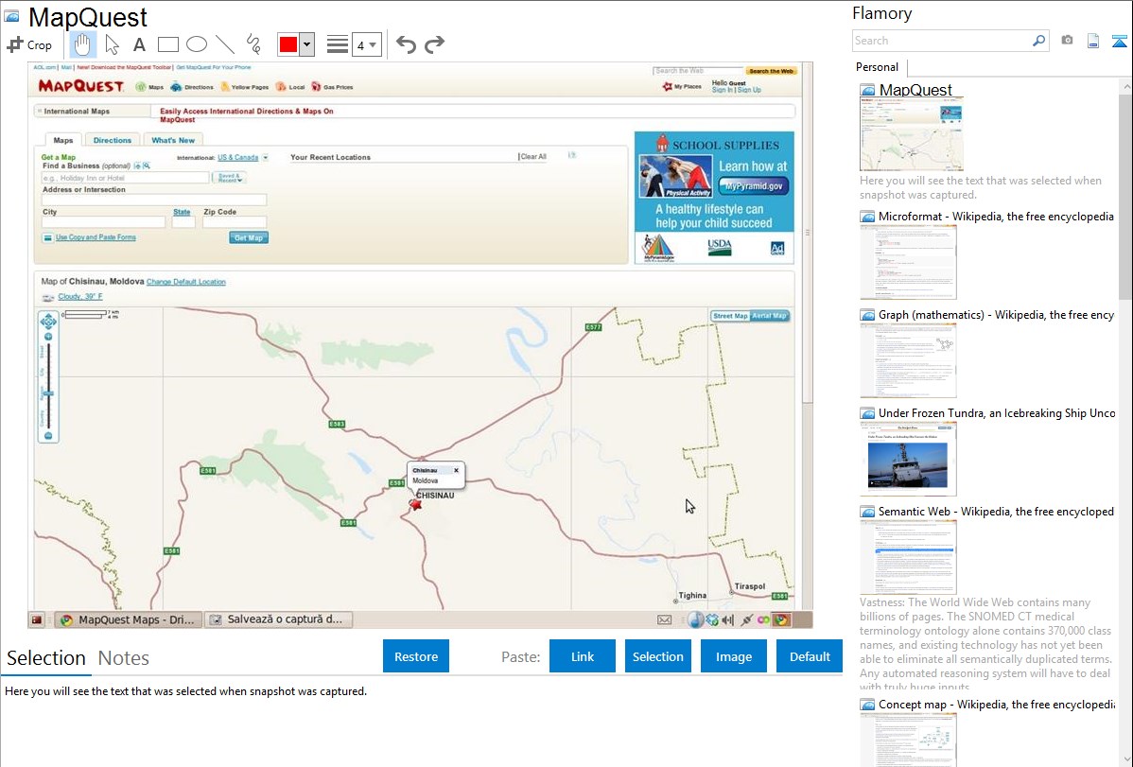This screenshot has height=767, width=1133.
Task: Pick the rectangle shape tool
Action: point(168,44)
